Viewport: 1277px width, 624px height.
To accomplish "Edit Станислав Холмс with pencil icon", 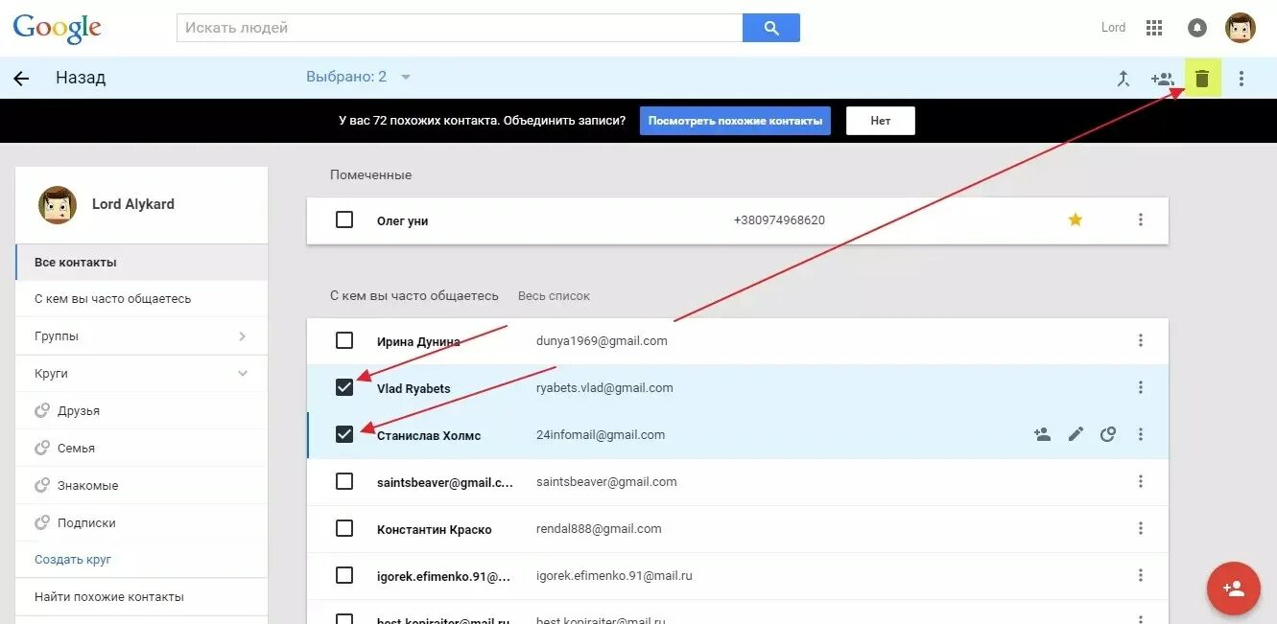I will click(1076, 434).
